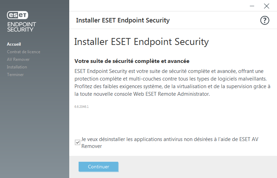Viewport: 277px width, 178px height.
Task: Click the Terminer step in the sidebar
Action: (x=15, y=75)
